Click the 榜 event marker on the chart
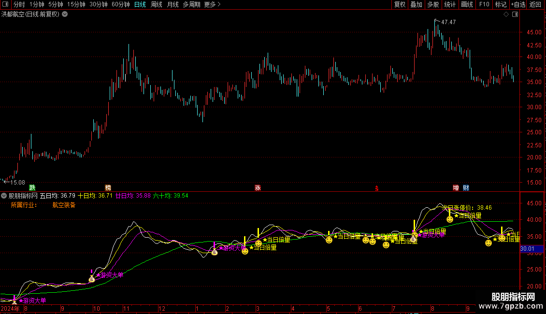546x314 pixels. pos(108,187)
